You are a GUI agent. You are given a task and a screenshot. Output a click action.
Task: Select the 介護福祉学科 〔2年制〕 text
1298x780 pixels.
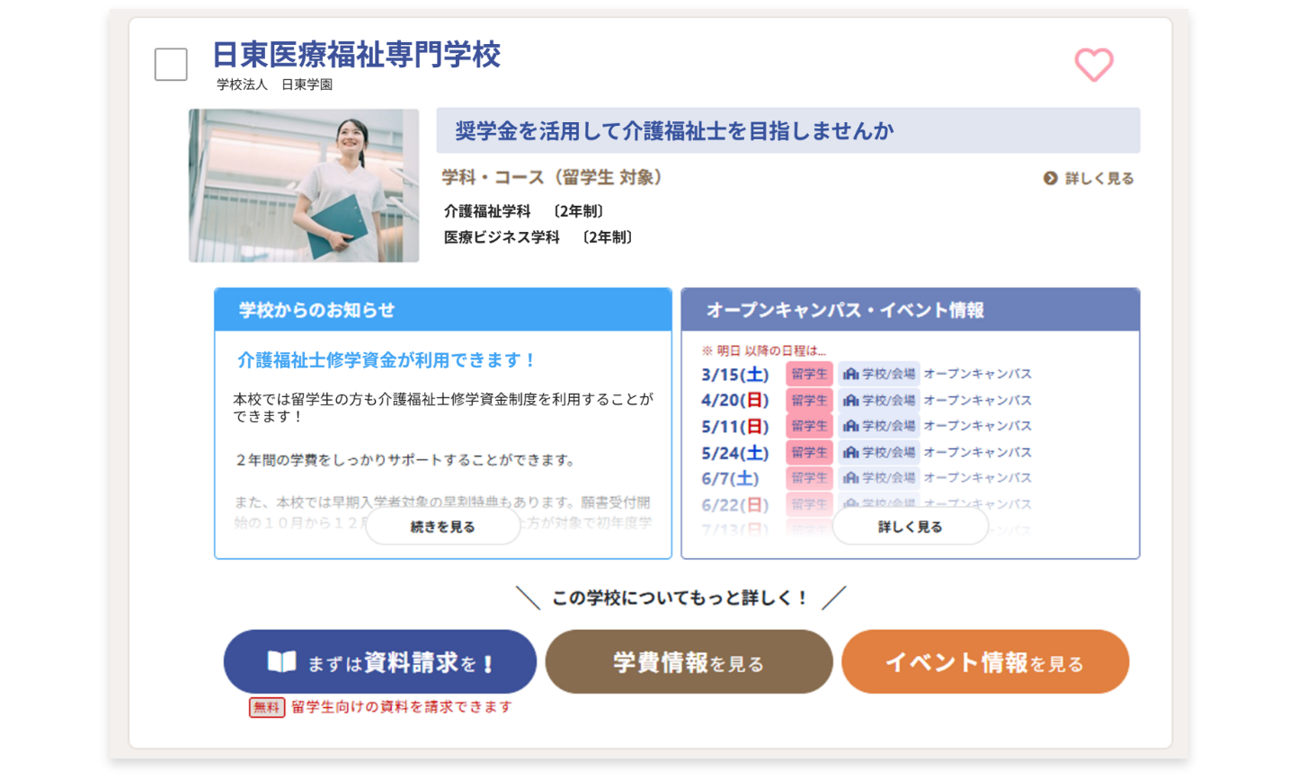pos(525,211)
